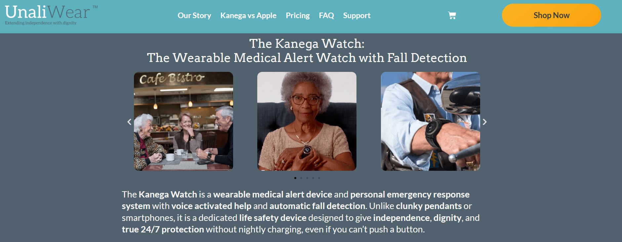Screen dimensions: 622x242
Task: Open the Cafe Bistro group photo
Action: (184, 121)
